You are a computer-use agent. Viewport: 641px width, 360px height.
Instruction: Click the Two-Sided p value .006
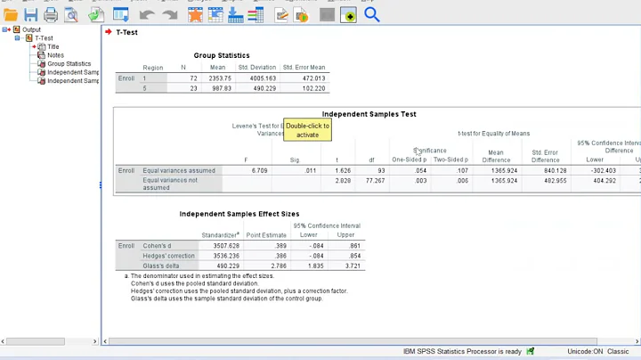463,180
